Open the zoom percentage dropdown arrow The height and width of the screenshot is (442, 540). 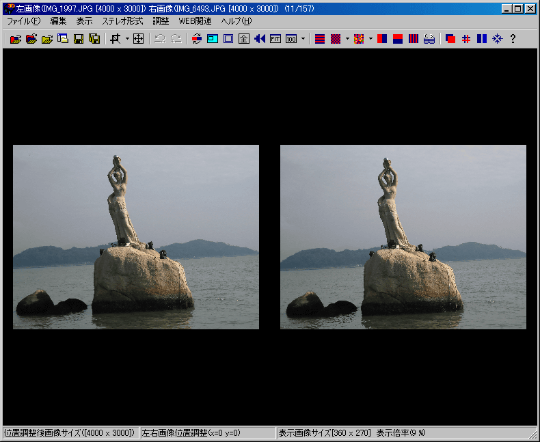click(303, 38)
